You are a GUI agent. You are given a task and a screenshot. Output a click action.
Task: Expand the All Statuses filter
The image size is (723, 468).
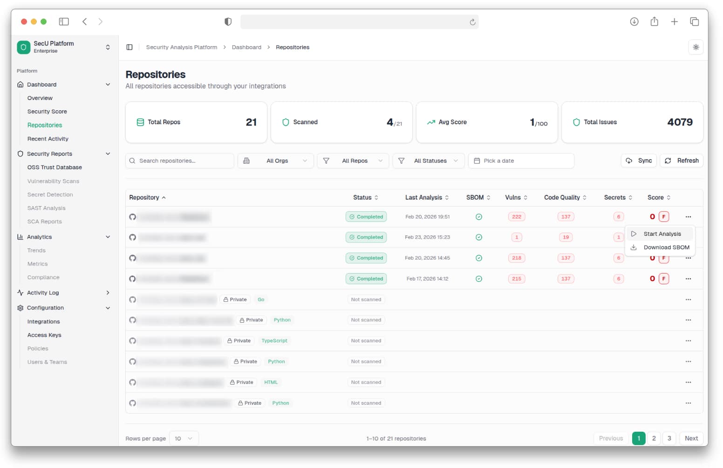(x=428, y=160)
